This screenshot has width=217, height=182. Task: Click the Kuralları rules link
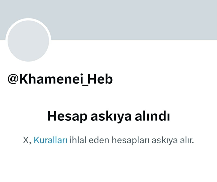(x=51, y=140)
